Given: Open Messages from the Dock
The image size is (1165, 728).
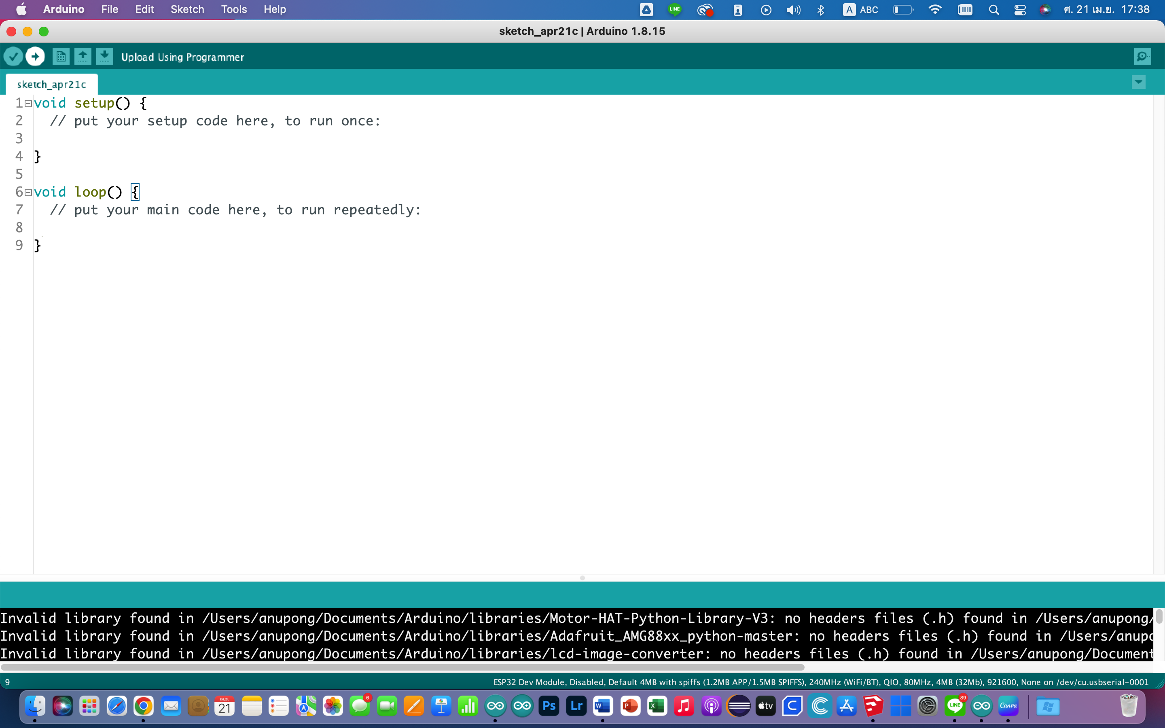Looking at the screenshot, I should tap(360, 706).
